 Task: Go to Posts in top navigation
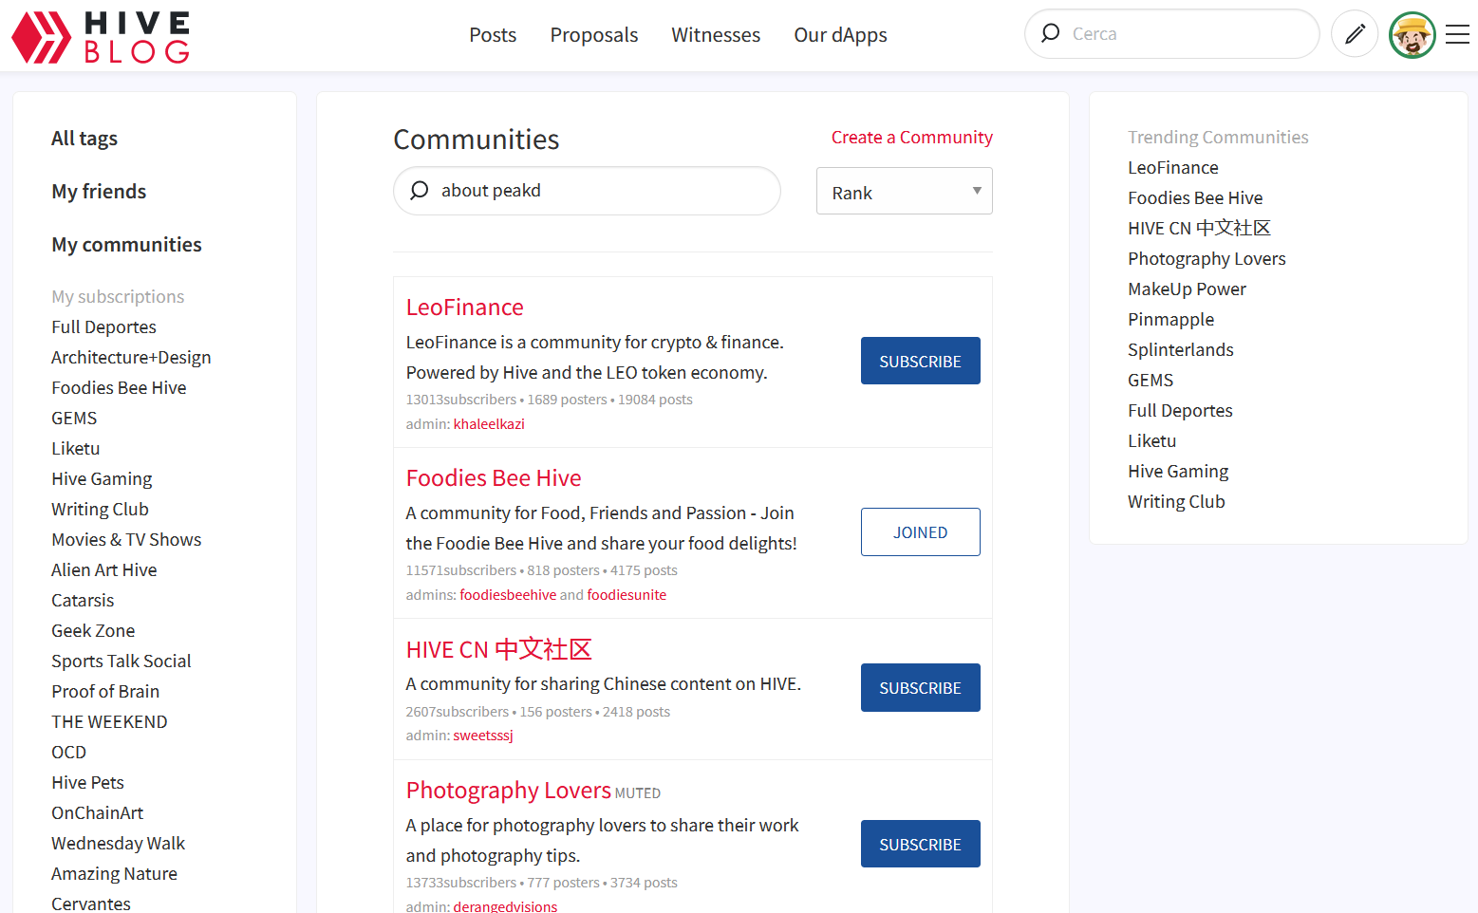[493, 35]
